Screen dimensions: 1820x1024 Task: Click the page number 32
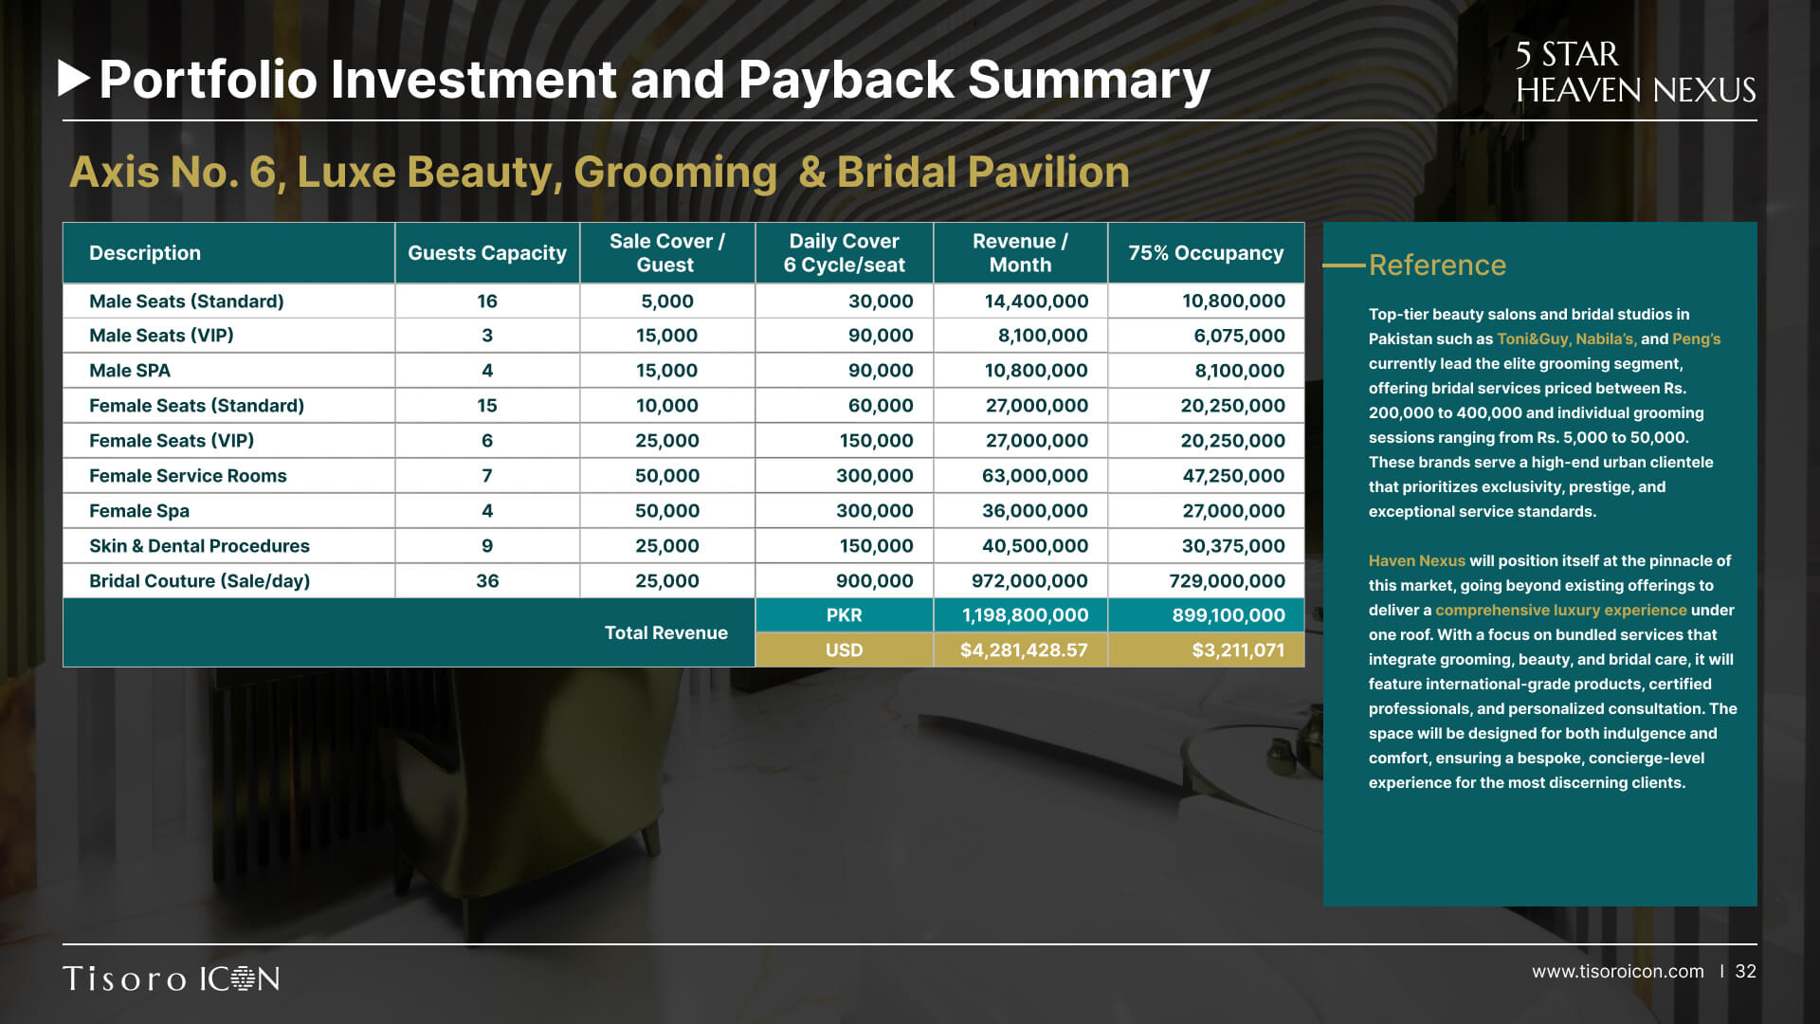coord(1745,971)
